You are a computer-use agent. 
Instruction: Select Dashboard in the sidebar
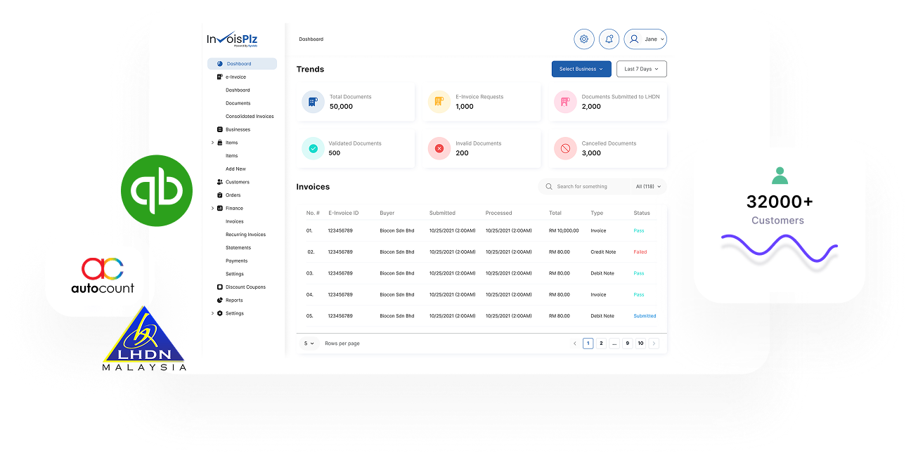click(x=239, y=64)
